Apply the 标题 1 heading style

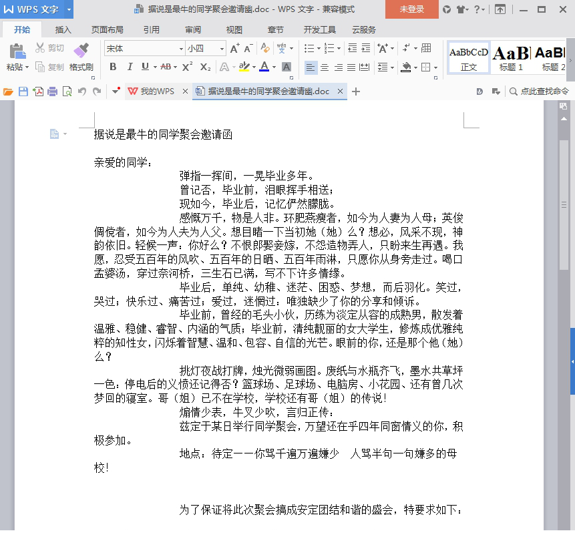[x=511, y=57]
